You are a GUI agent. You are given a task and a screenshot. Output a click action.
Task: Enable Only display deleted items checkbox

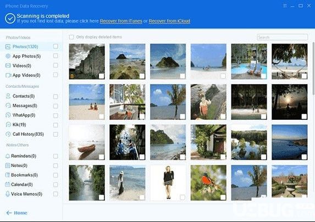(71, 37)
